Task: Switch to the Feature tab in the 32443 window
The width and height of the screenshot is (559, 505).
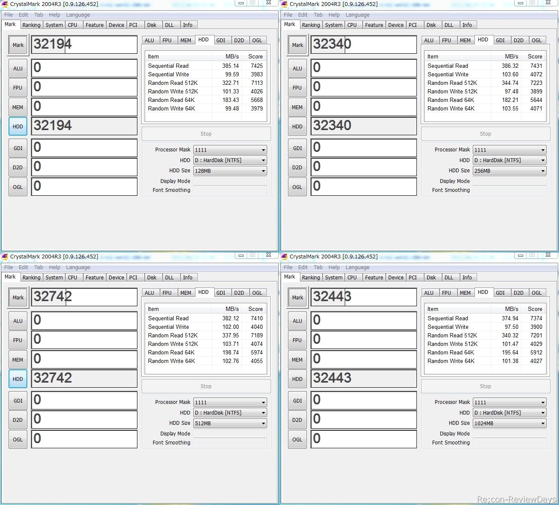Action: point(374,278)
